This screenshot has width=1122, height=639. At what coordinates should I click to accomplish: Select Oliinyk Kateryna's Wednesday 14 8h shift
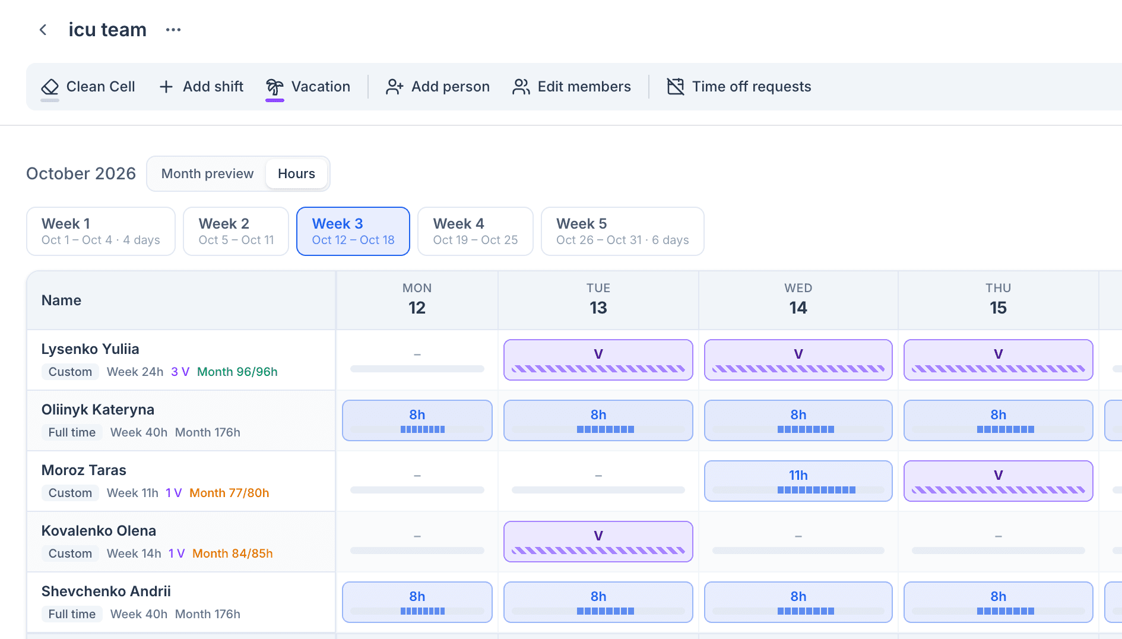[x=798, y=420]
